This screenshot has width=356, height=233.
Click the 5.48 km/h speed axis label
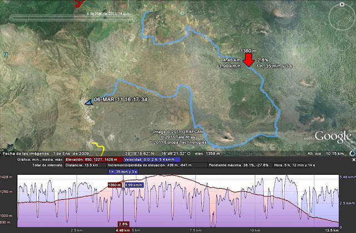coord(347,177)
